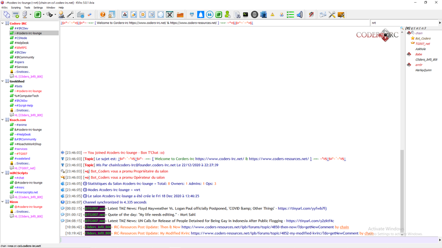Click the blue bell notification icon
This screenshot has width=442, height=248.
coord(201,15)
